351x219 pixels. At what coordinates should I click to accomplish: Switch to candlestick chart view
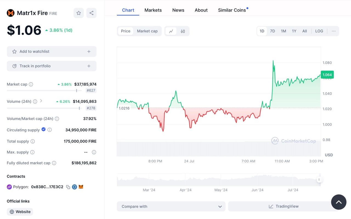pyautogui.click(x=183, y=31)
